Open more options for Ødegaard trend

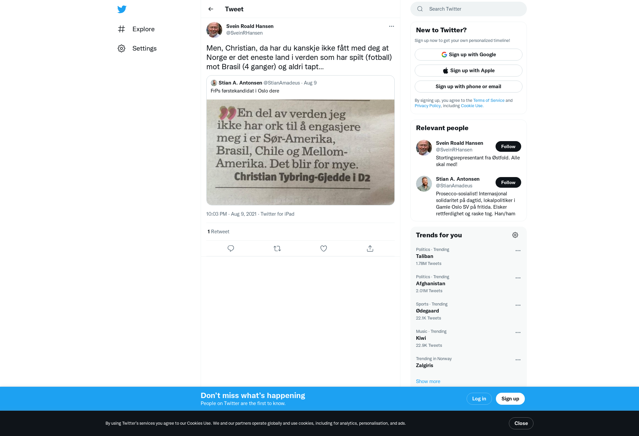click(518, 305)
